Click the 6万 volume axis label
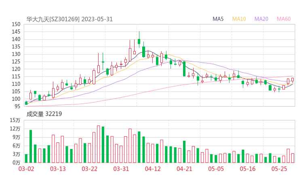The height and width of the screenshot is (178, 299). (17, 146)
